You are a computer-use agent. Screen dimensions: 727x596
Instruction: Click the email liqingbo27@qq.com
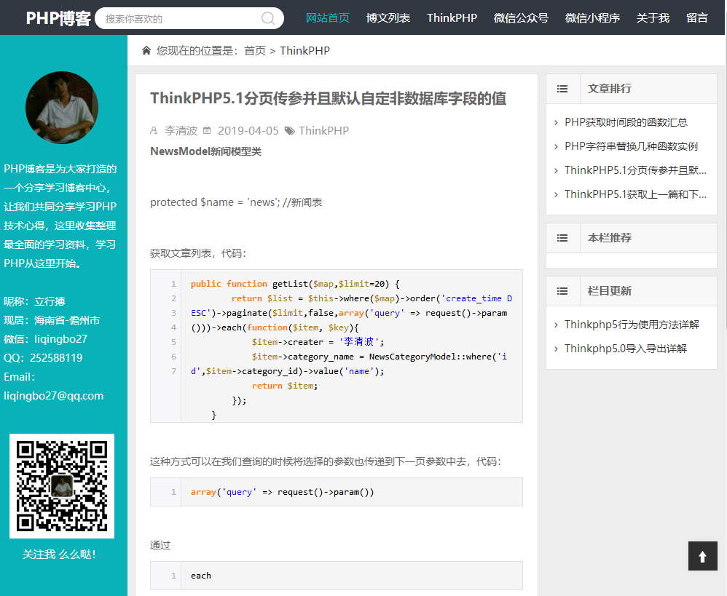click(53, 396)
